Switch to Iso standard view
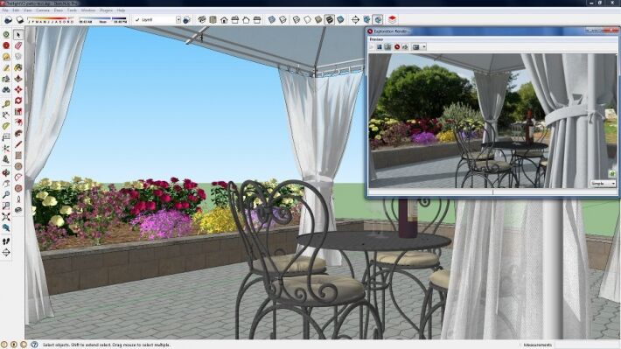 click(x=202, y=20)
